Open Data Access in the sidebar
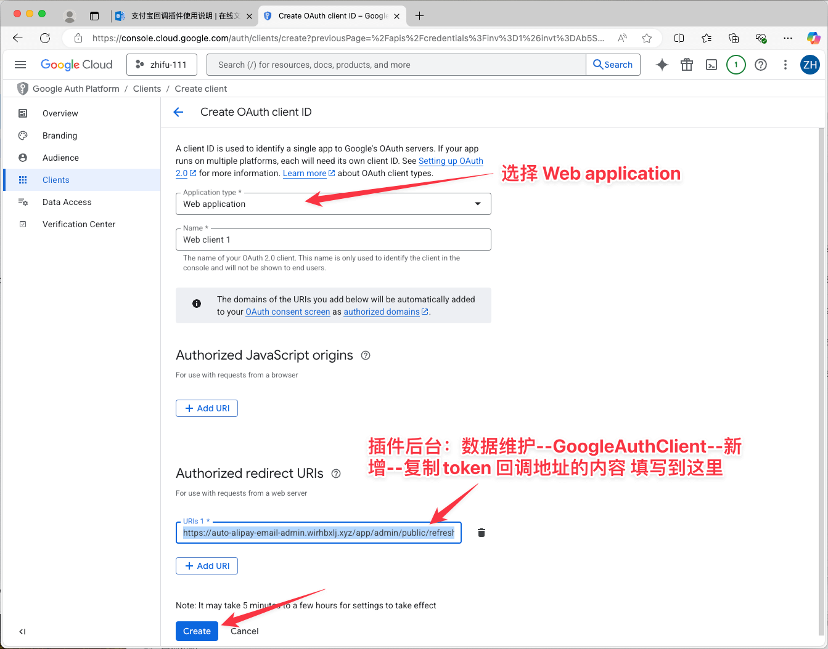This screenshot has height=649, width=828. pos(81,202)
